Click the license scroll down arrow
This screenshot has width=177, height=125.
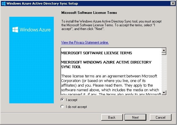(164, 93)
